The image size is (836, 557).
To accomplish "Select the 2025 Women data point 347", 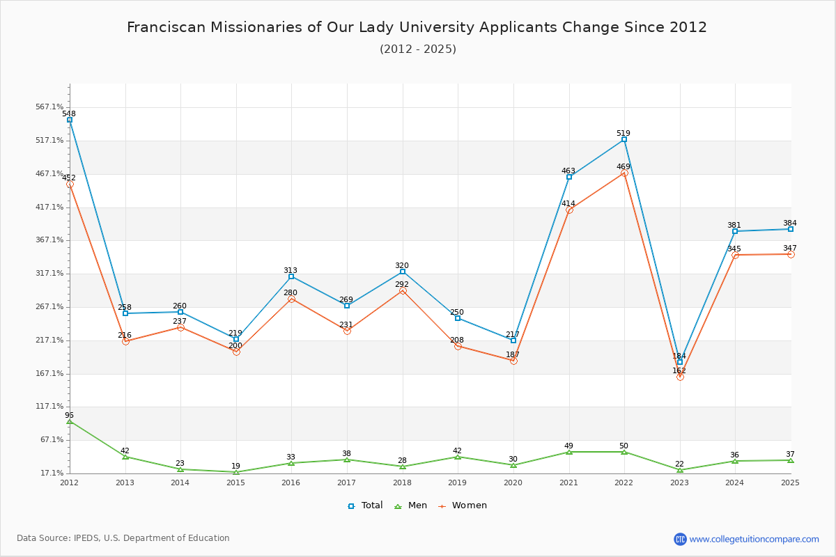I will tap(791, 254).
